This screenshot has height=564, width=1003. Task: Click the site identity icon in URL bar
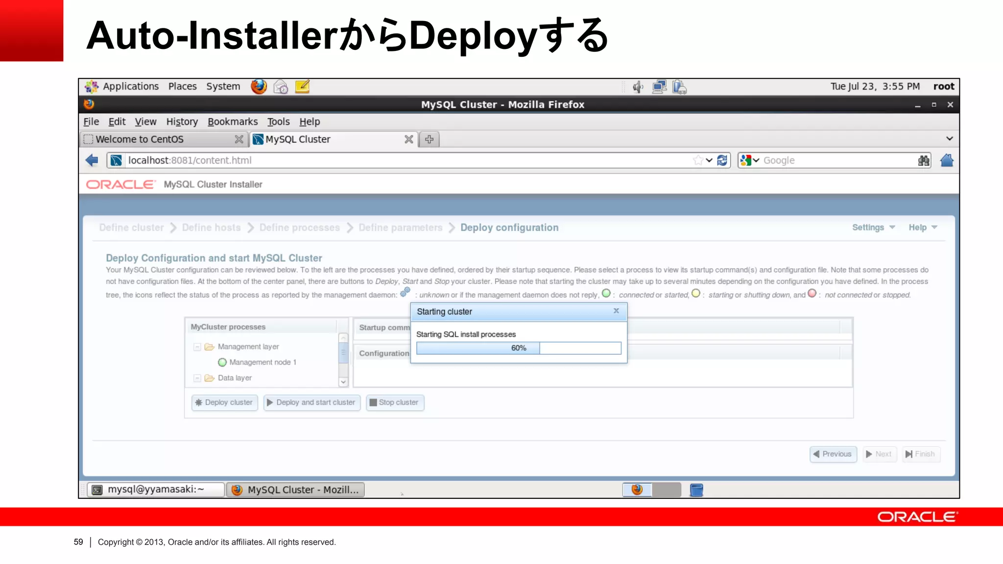coord(116,160)
